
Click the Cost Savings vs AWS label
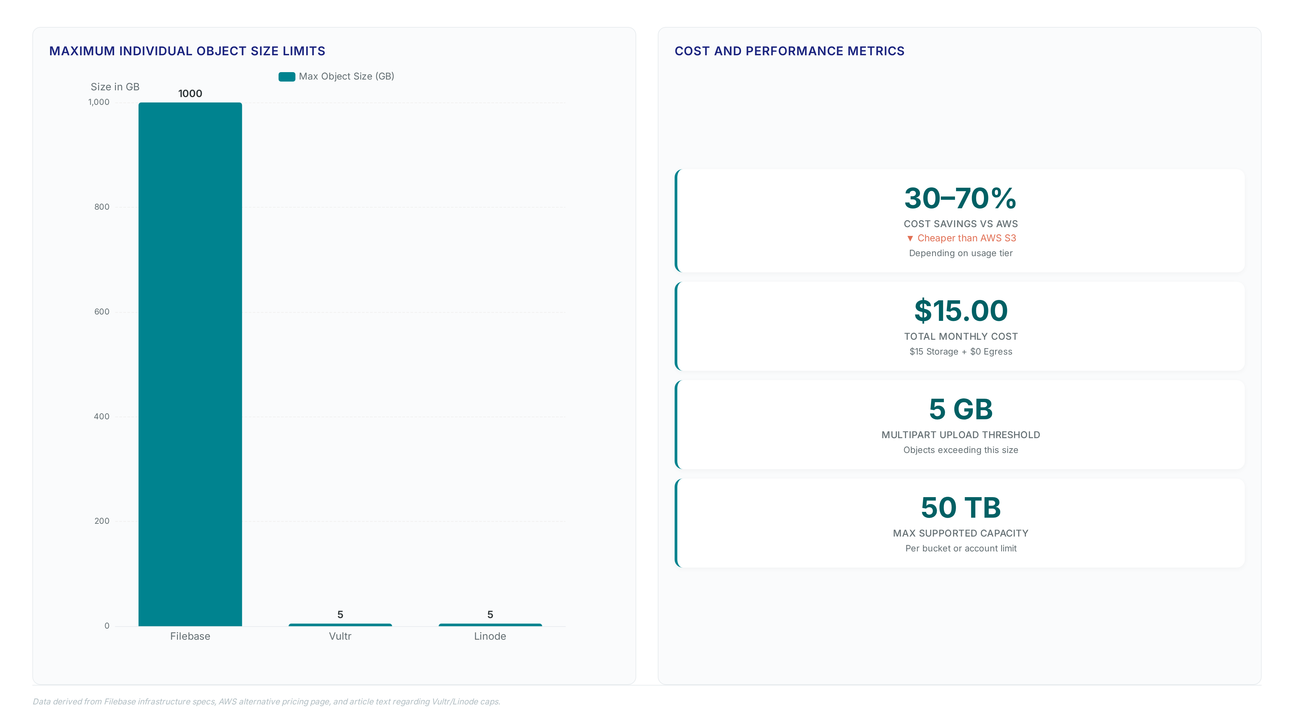click(961, 224)
